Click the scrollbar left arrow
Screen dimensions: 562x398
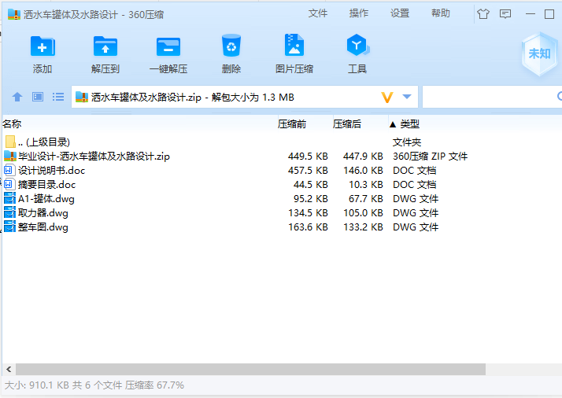[9, 369]
